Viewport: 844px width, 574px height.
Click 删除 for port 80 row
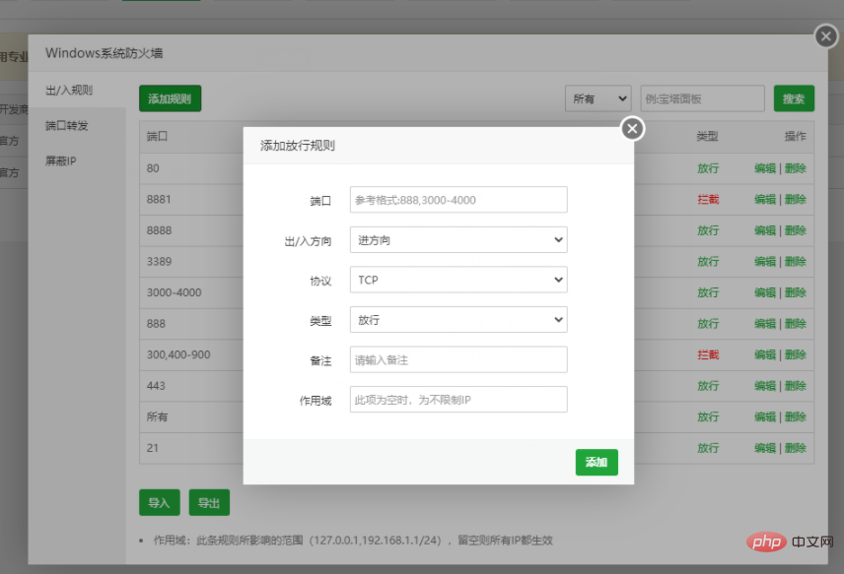coord(796,168)
